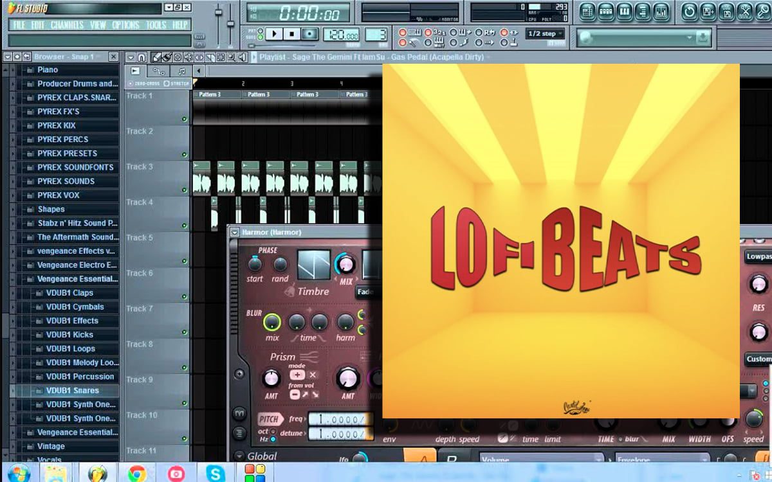Toggle the magnet snap icon in Playlist
Image resolution: width=772 pixels, height=482 pixels.
click(x=142, y=57)
